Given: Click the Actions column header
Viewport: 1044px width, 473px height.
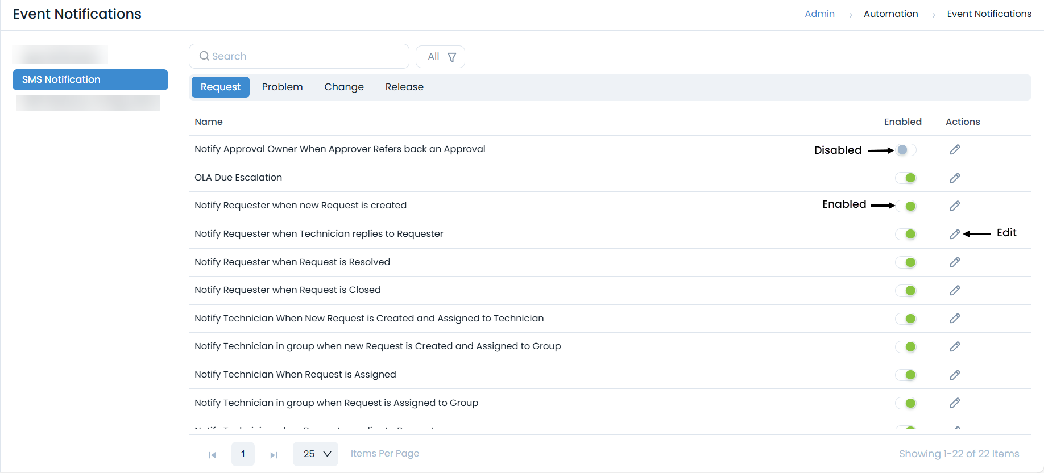Looking at the screenshot, I should (x=963, y=122).
